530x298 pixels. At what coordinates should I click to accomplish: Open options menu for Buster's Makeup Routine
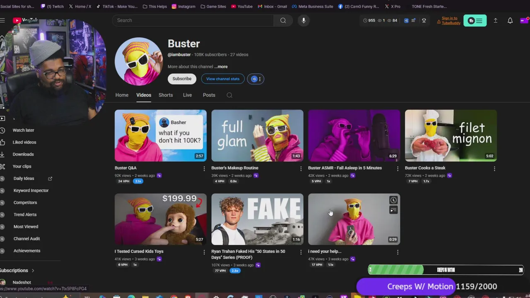click(x=301, y=168)
